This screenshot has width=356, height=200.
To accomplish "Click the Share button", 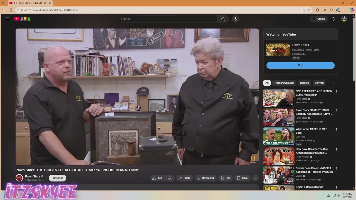I will (x=184, y=178).
